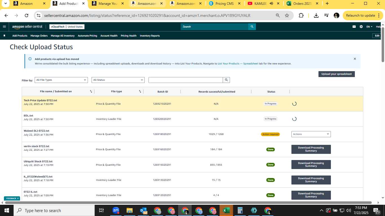This screenshot has width=385, height=216.
Task: Open the All File Types filter dropdown
Action: [61, 80]
